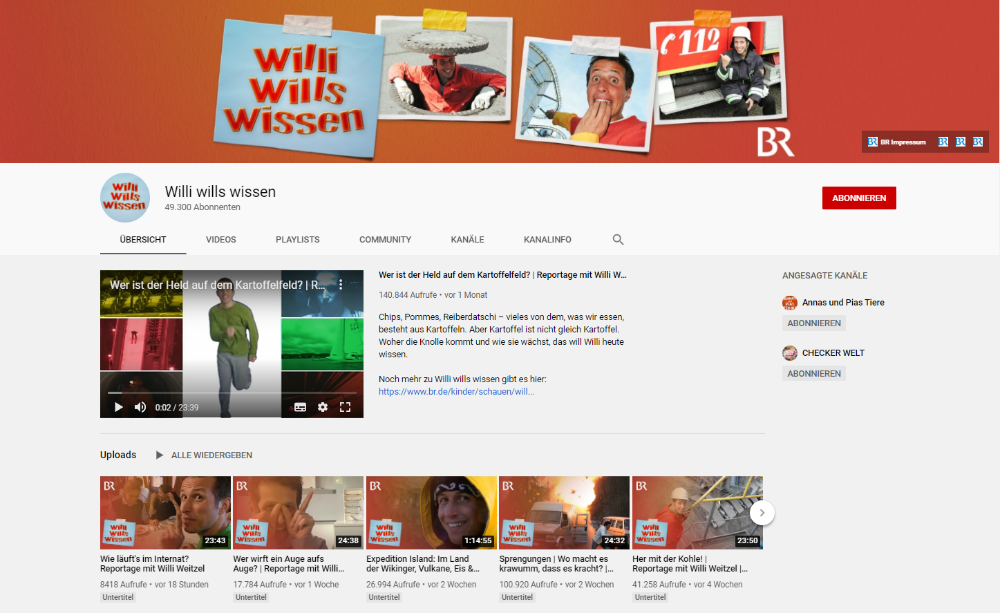Screen dimensions: 1000x613
Task: Switch to the ÜBERSICHT tab
Action: click(x=143, y=240)
